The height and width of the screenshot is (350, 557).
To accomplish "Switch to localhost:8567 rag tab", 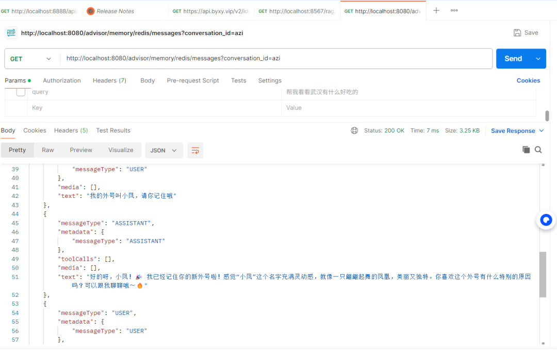I will pos(297,11).
